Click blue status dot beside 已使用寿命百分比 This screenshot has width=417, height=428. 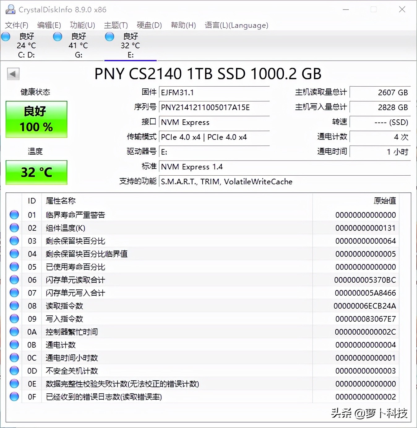[14, 267]
